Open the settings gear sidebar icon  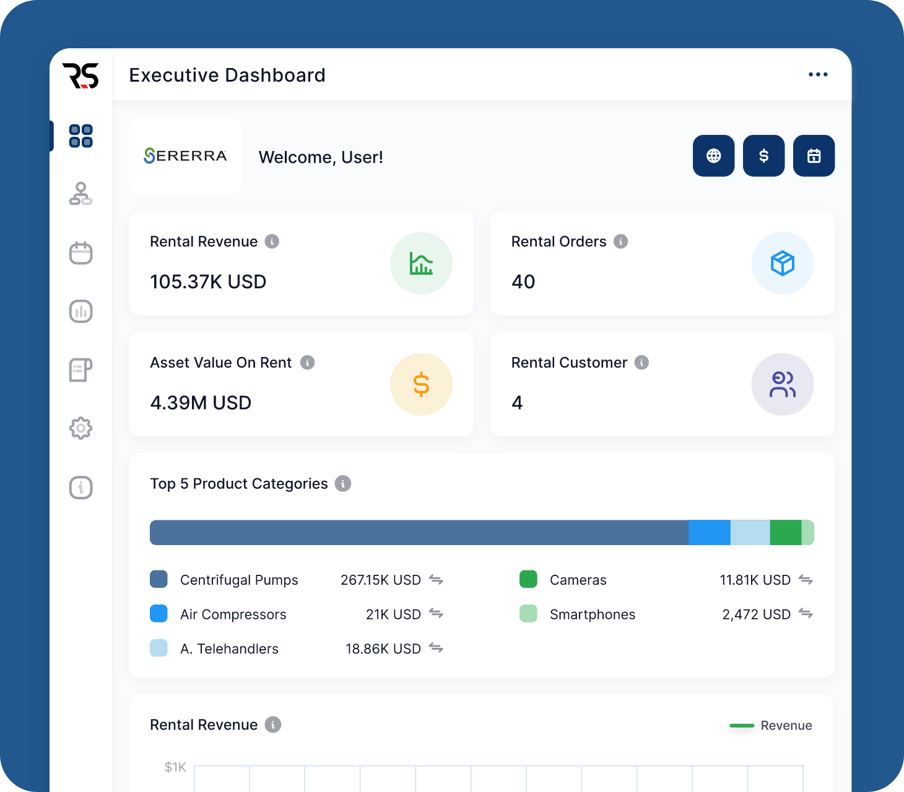[80, 428]
